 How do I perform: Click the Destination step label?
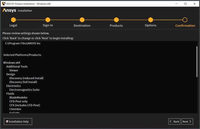tap(82, 26)
